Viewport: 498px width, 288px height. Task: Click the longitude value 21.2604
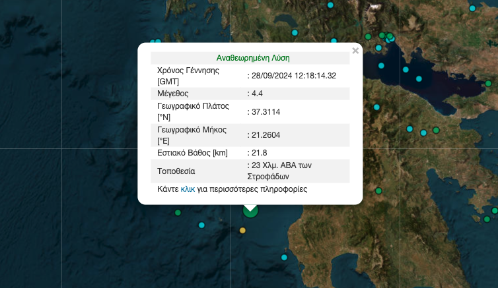(266, 135)
